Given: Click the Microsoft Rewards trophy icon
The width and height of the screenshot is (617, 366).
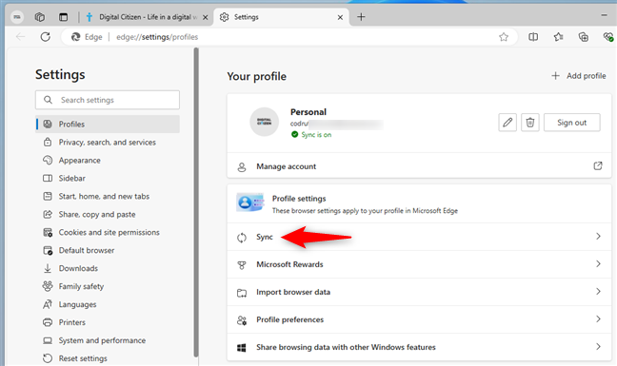Looking at the screenshot, I should click(242, 265).
